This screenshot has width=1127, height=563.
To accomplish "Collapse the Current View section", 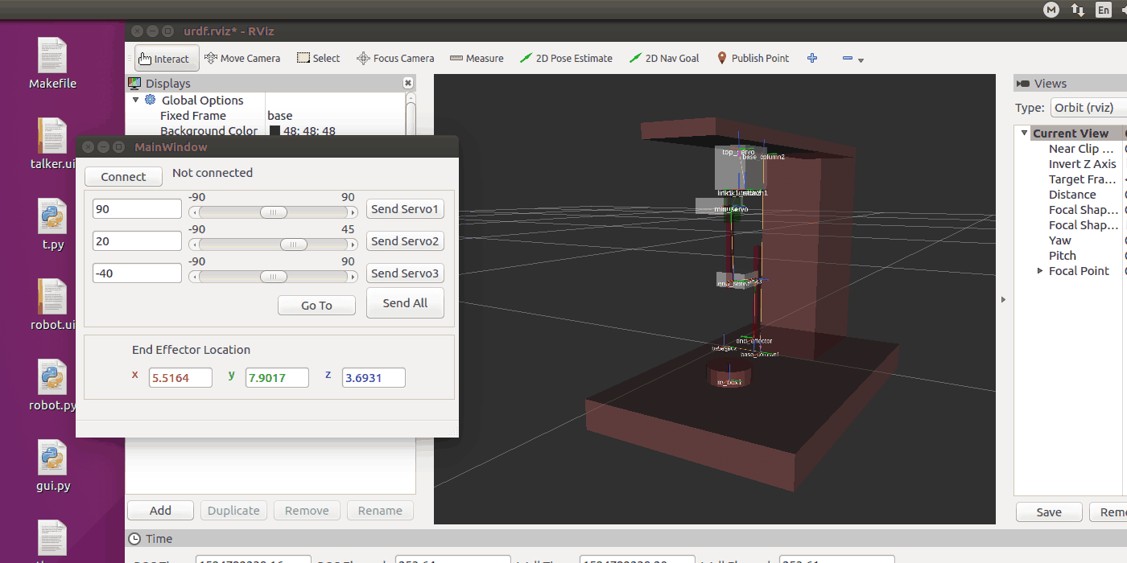I will click(1024, 134).
